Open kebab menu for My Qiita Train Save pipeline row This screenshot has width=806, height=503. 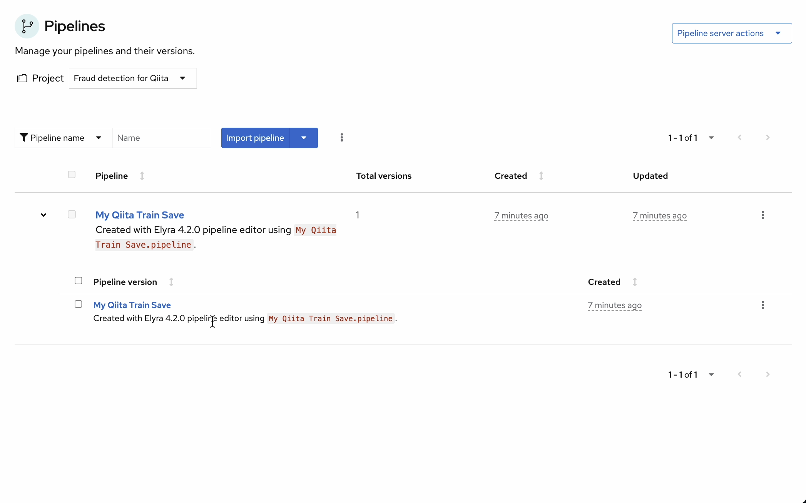click(x=763, y=215)
